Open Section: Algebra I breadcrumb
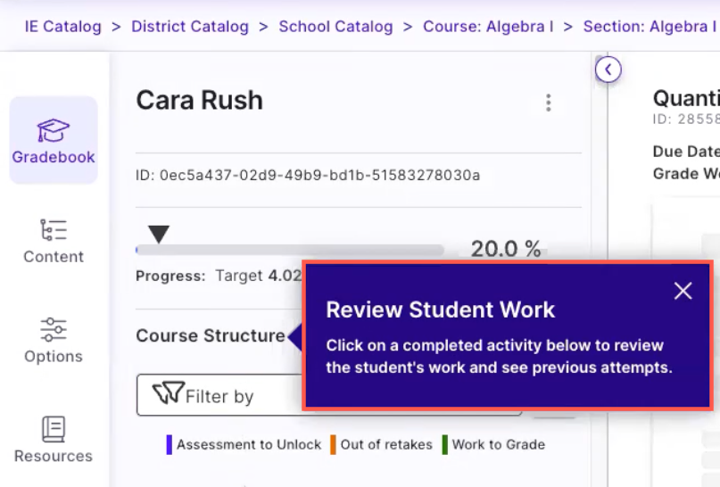Screen dimensions: 720x487 coord(650,27)
